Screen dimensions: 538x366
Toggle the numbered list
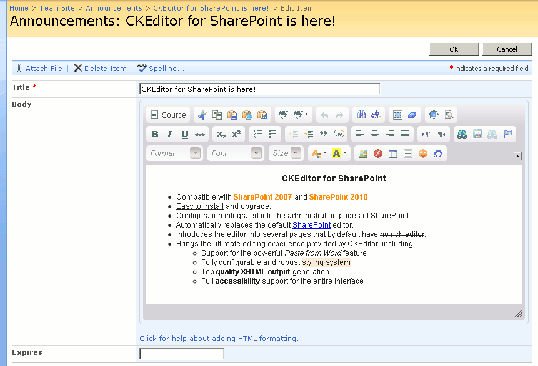[257, 134]
